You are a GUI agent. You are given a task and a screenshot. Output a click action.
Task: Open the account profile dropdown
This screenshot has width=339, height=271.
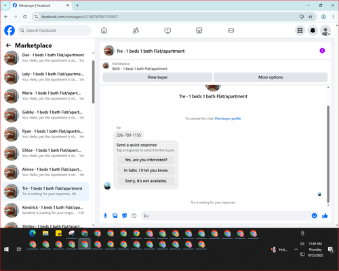(325, 30)
